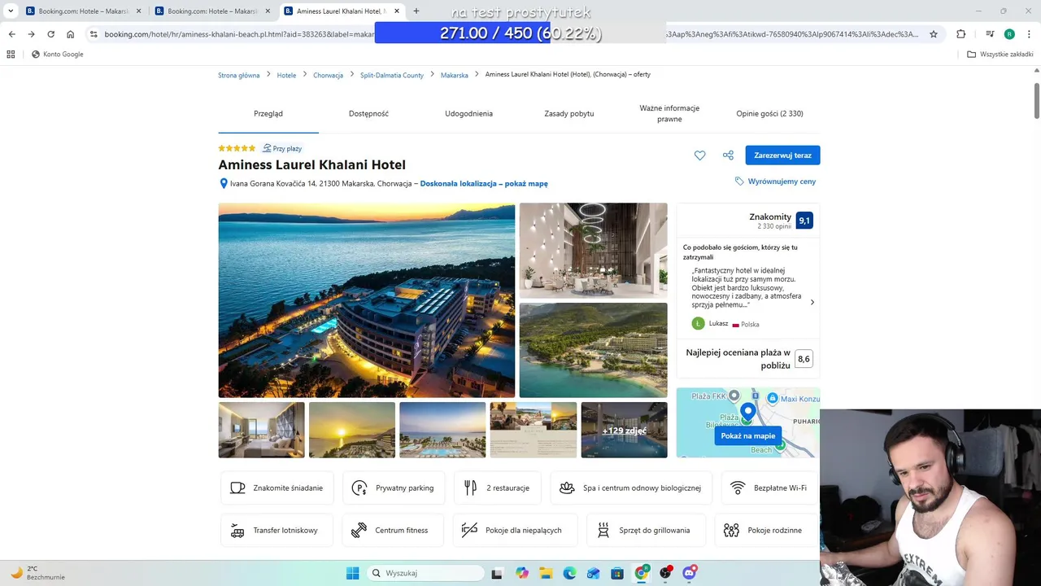Click the price tag icon near Wyrównujemy ceny

coord(739,181)
